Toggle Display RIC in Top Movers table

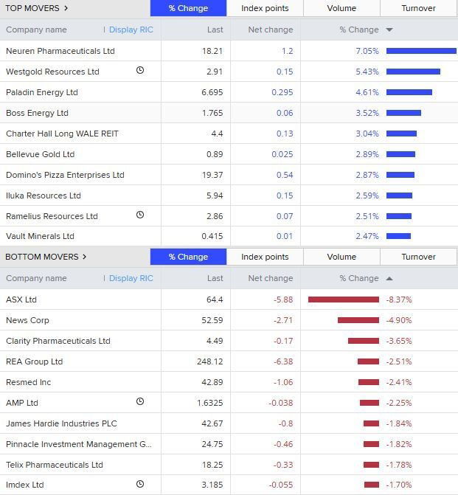tap(131, 30)
